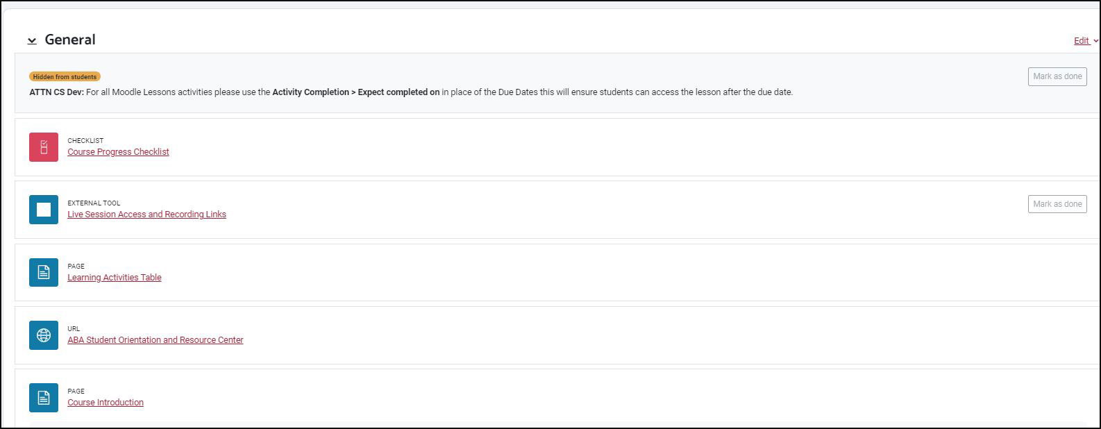Click the Page icon beside Course Introduction
The image size is (1101, 429).
point(43,397)
